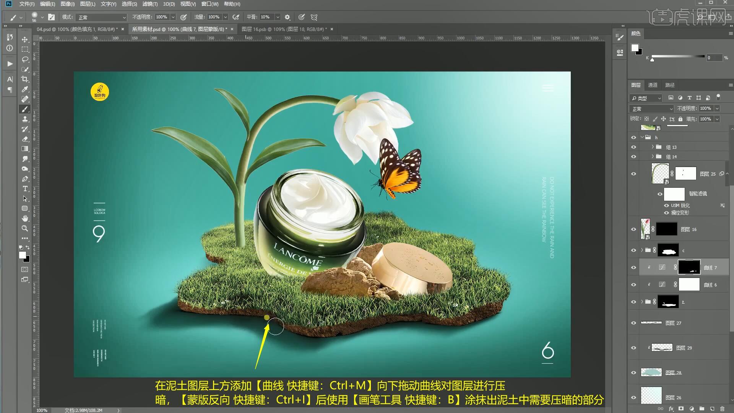Select the Crop tool
Image resolution: width=734 pixels, height=413 pixels.
click(x=25, y=79)
